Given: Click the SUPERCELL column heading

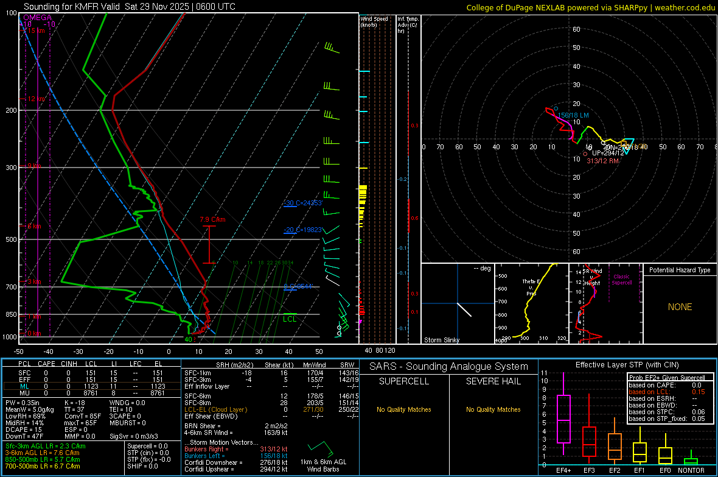Looking at the screenshot, I should point(404,381).
